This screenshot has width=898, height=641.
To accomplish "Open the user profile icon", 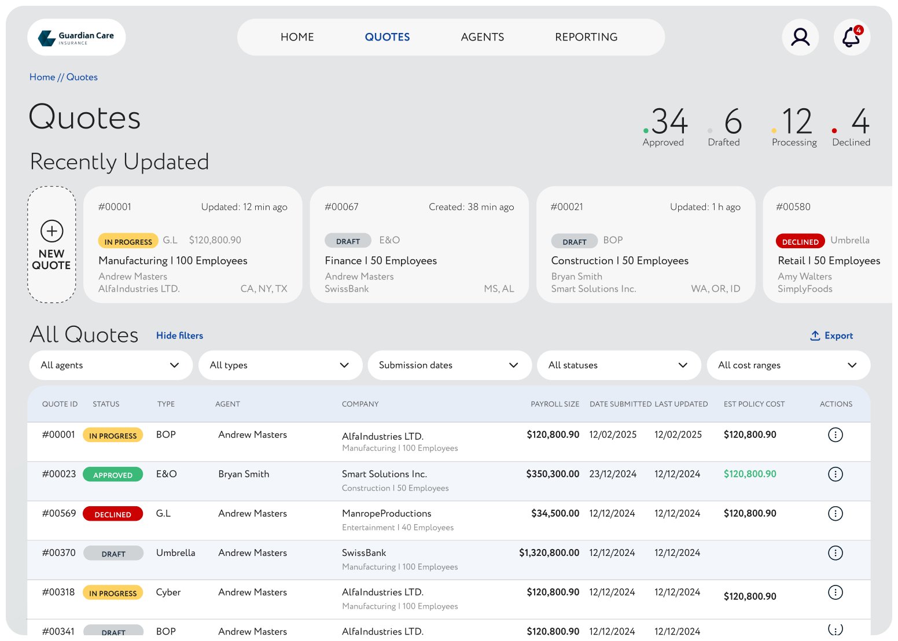I will pyautogui.click(x=800, y=37).
